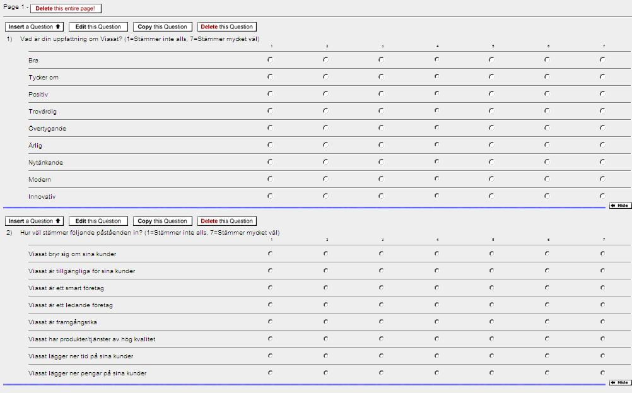Screen dimensions: 632x393
Task: Click the row label 'Innovativ'
Action: coord(42,197)
